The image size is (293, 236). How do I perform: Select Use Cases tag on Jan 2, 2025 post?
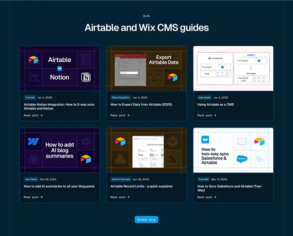click(x=205, y=97)
